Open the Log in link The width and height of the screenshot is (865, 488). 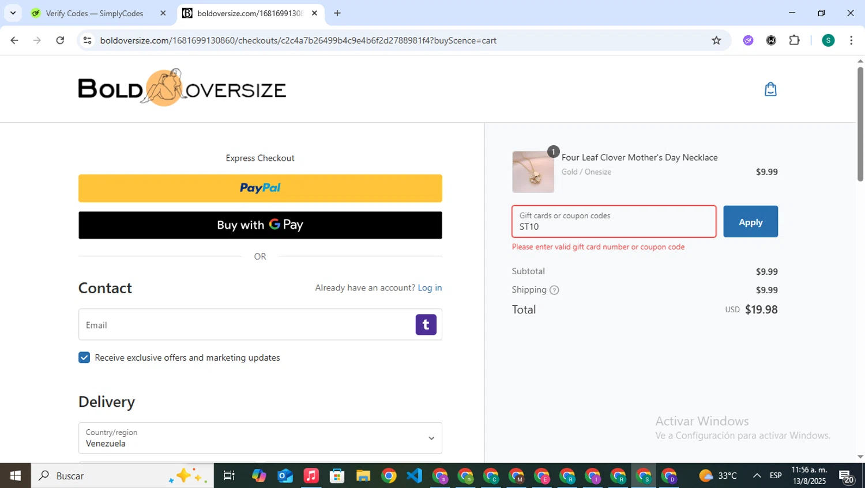pyautogui.click(x=430, y=287)
